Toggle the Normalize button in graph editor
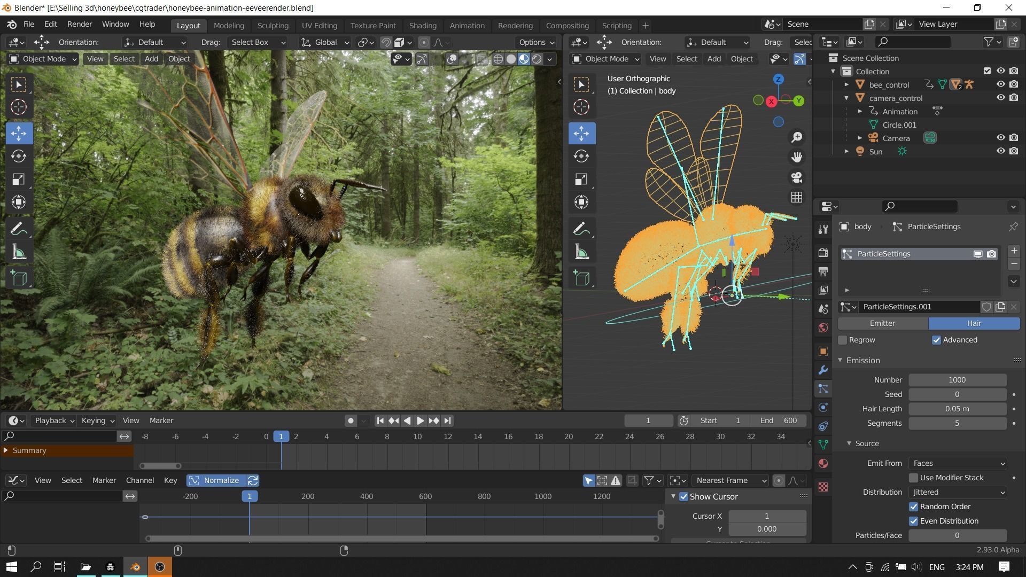 pos(216,480)
